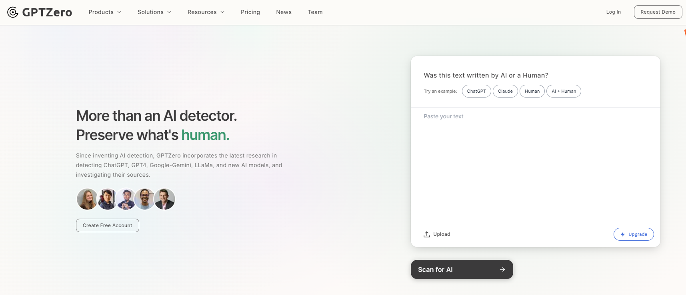Click the fifth avatar in a suit
Image resolution: width=686 pixels, height=295 pixels.
coord(164,199)
